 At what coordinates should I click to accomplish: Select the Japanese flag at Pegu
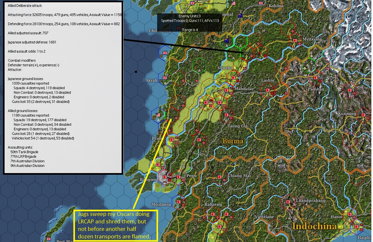coord(179,177)
